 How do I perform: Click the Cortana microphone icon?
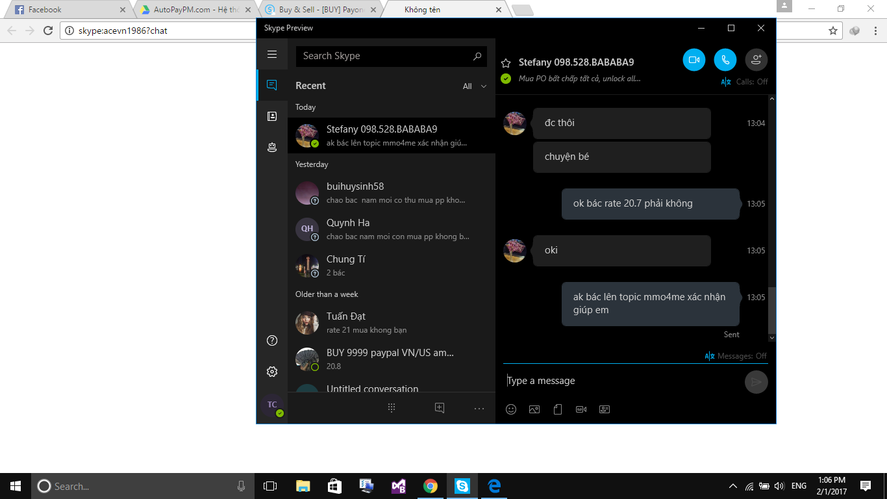[x=242, y=486]
